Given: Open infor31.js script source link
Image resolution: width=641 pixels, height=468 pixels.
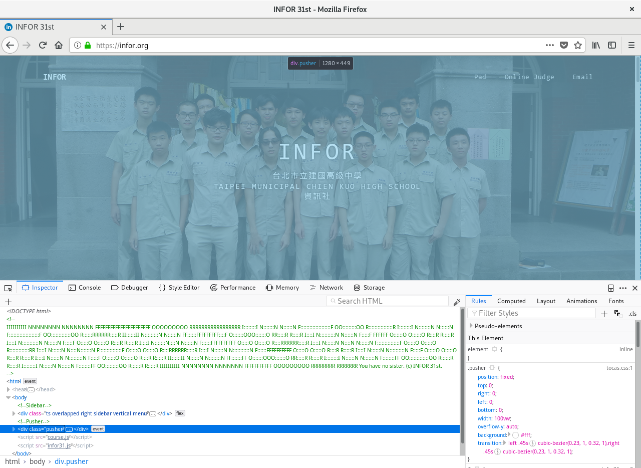Looking at the screenshot, I should [x=59, y=445].
